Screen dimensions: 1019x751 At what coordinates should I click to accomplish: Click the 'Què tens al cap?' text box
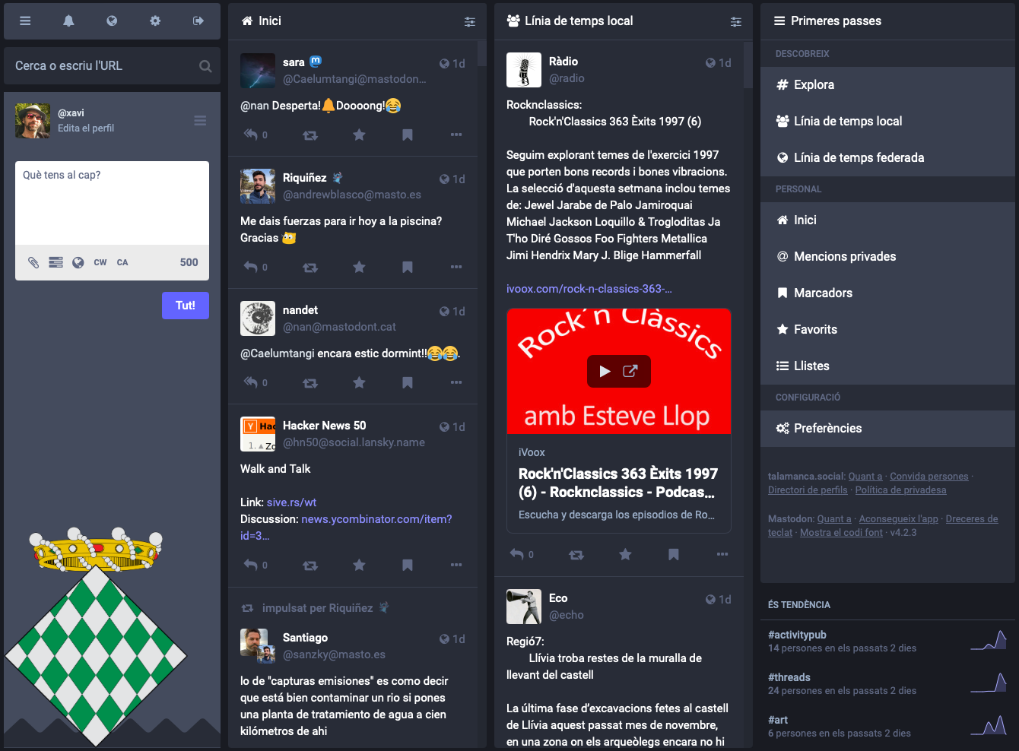[x=112, y=202]
